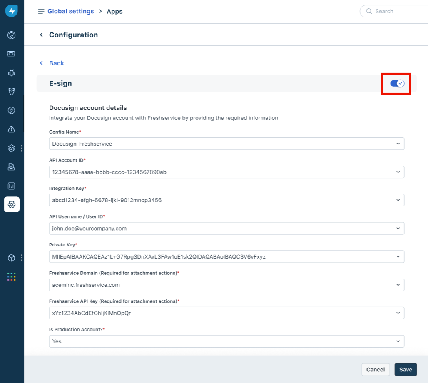This screenshot has height=383, width=428.
Task: Open the colorful app switcher grid
Action: click(x=12, y=276)
